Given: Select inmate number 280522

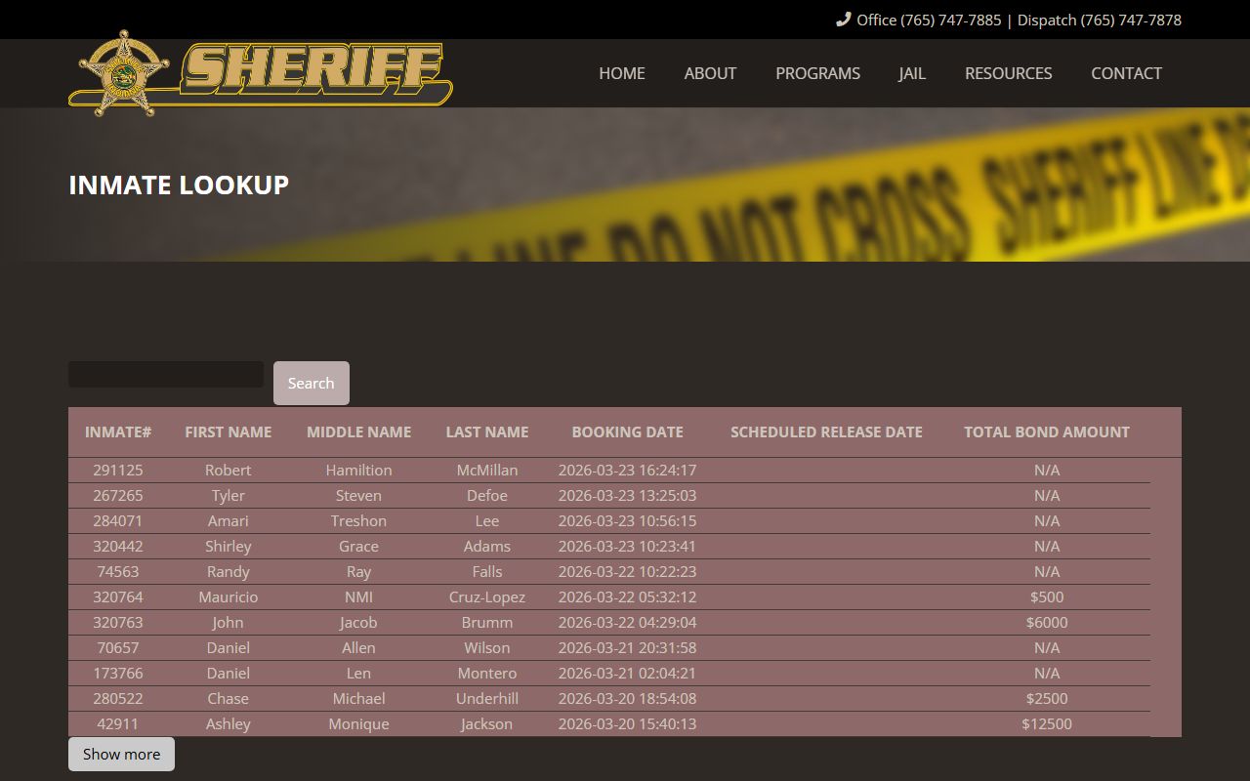Looking at the screenshot, I should tap(118, 698).
